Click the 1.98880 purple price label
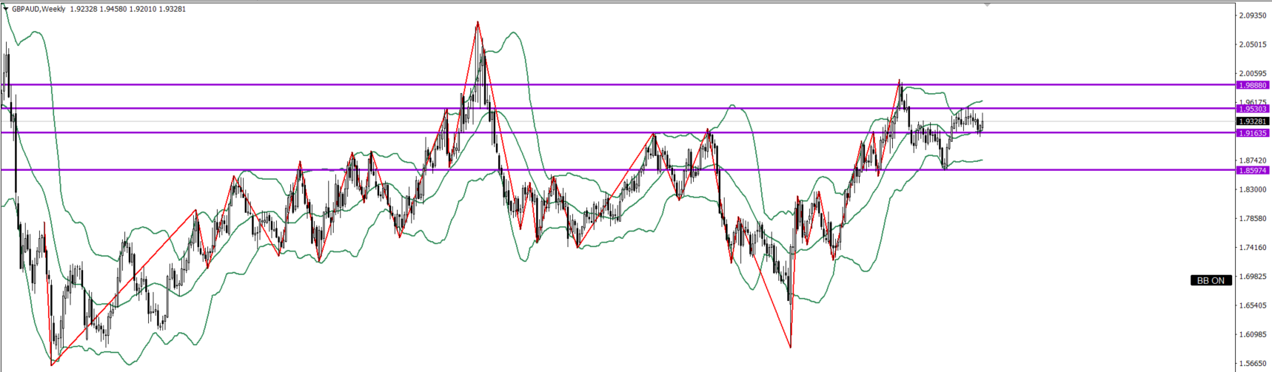 [x=1253, y=85]
